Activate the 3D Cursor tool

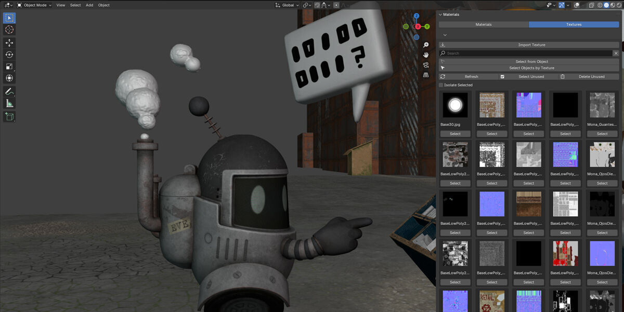[9, 30]
